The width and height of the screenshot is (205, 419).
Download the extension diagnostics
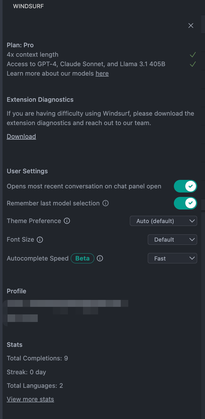click(21, 136)
